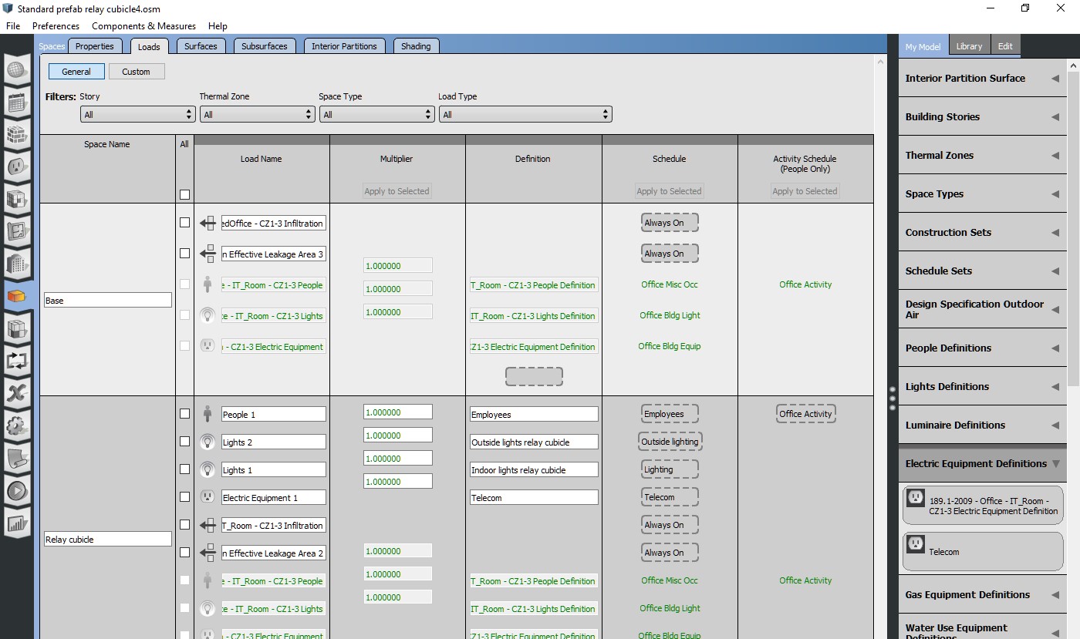
Task: Open the Measures scroll icon
Action: pos(16,458)
